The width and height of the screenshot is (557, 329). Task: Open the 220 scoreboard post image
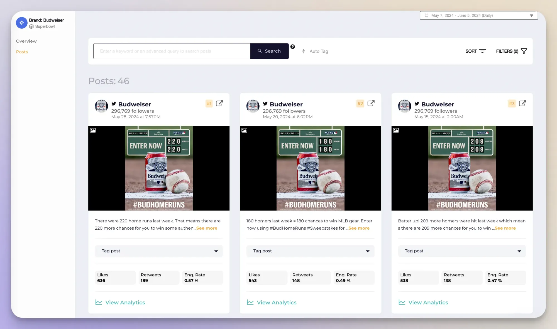[159, 168]
